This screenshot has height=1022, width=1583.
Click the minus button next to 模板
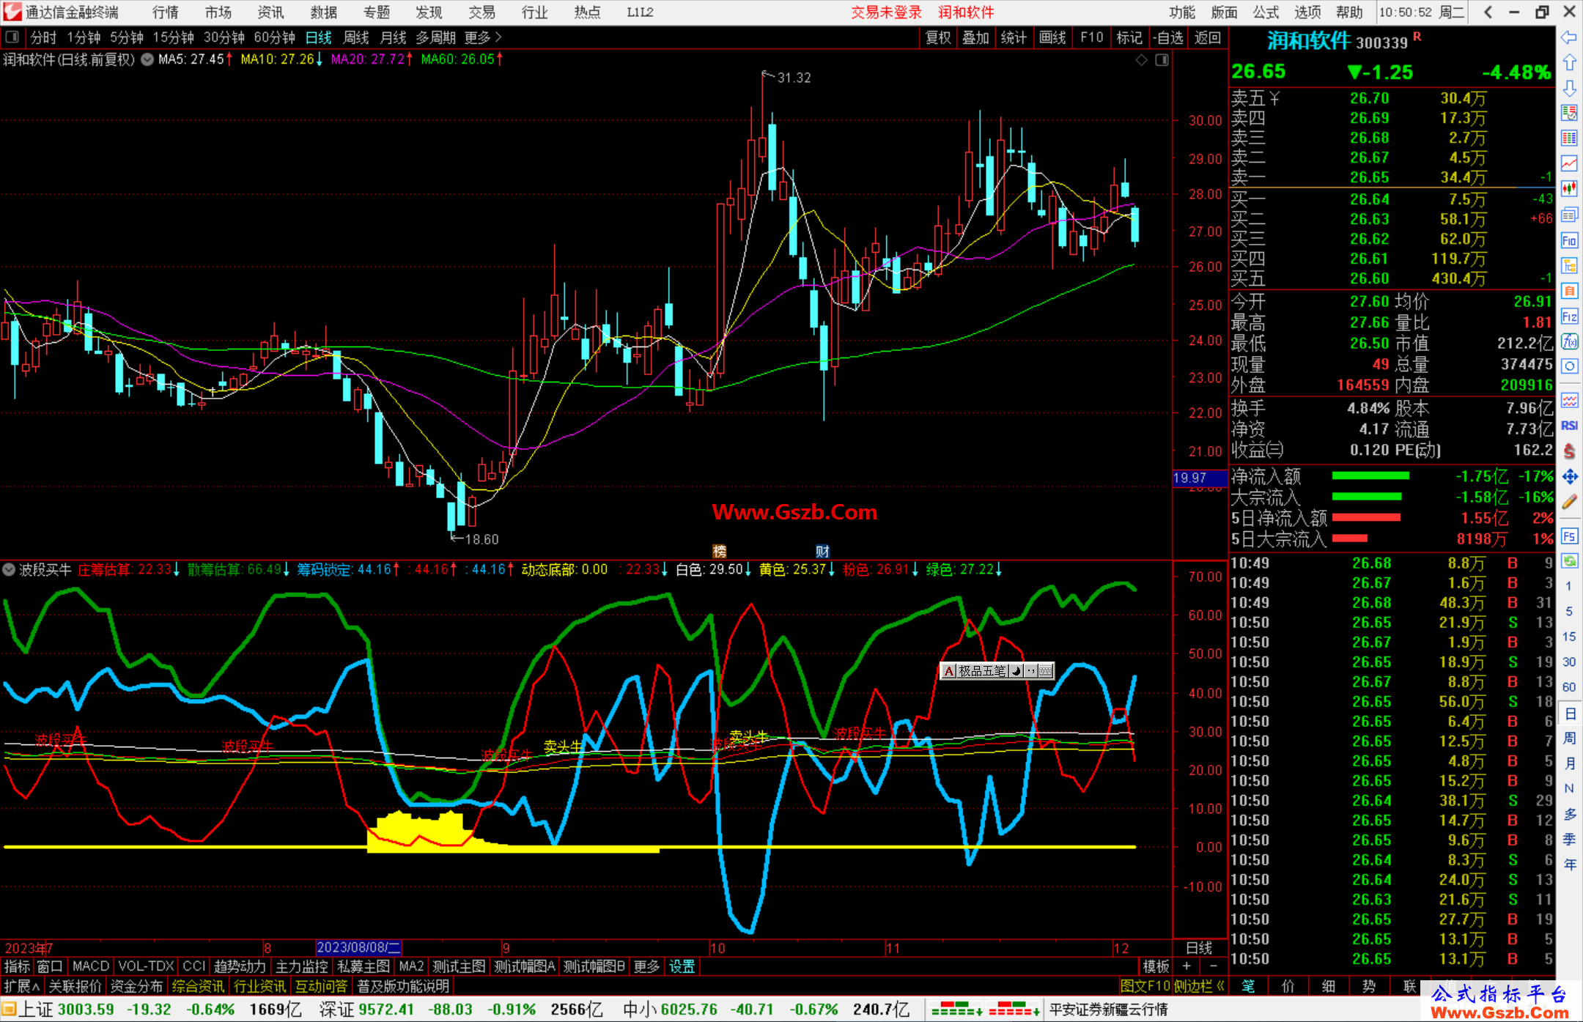pos(1213,966)
